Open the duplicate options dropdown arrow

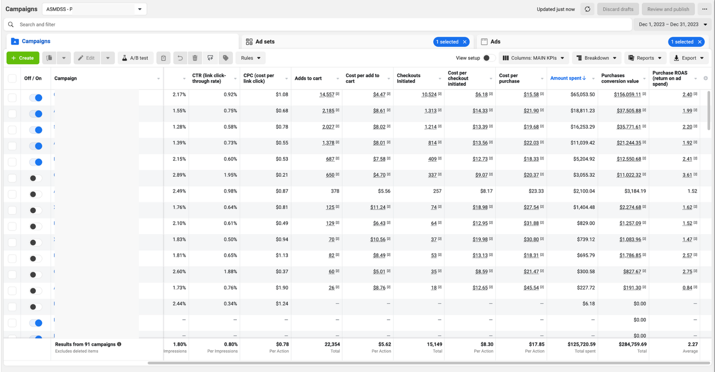click(x=64, y=58)
